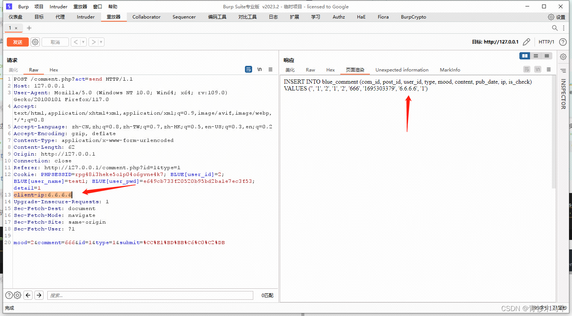Open the Repeater help question mark icon
Screen dimensions: 572x316
pos(563,42)
